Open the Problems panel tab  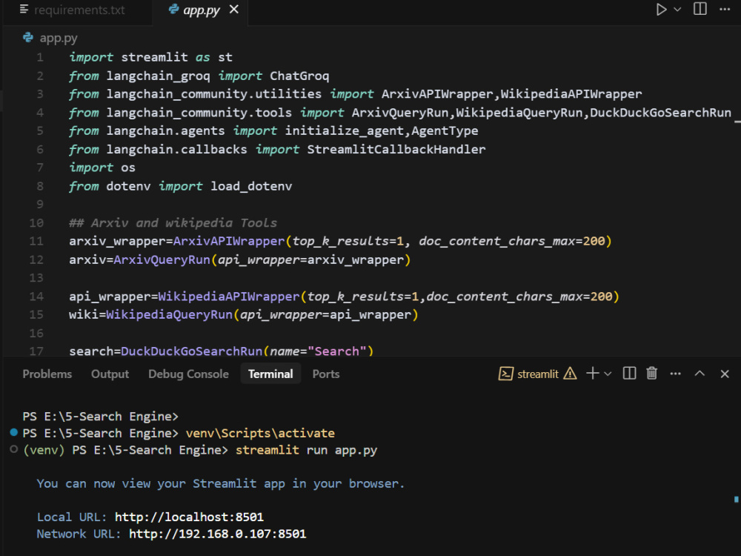[47, 374]
